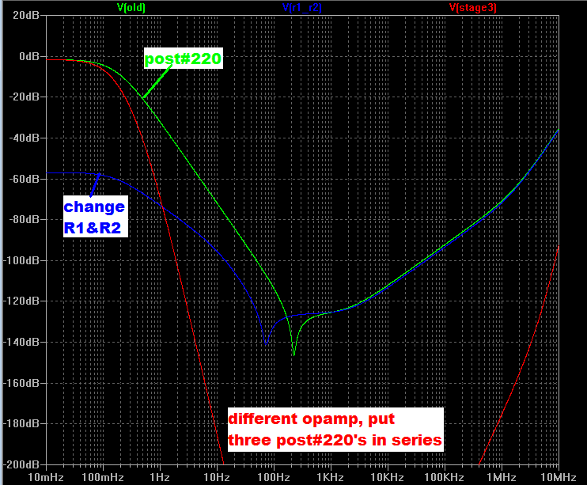Viewport: 587px width, 485px height.
Task: Click the blue trace notch minimum
Action: [266, 343]
